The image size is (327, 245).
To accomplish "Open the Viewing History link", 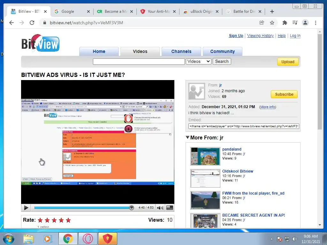I will (260, 36).
